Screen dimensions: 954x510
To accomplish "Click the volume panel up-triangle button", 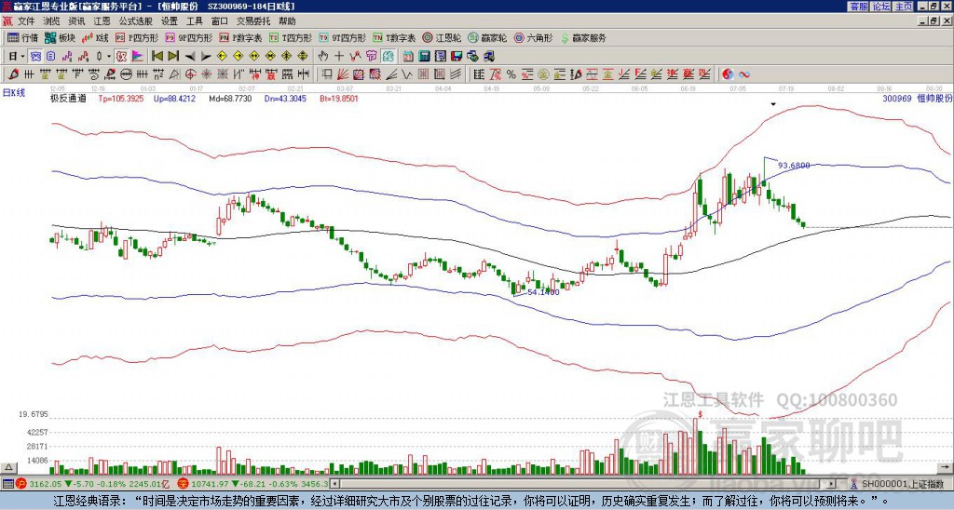I will click(x=7, y=467).
